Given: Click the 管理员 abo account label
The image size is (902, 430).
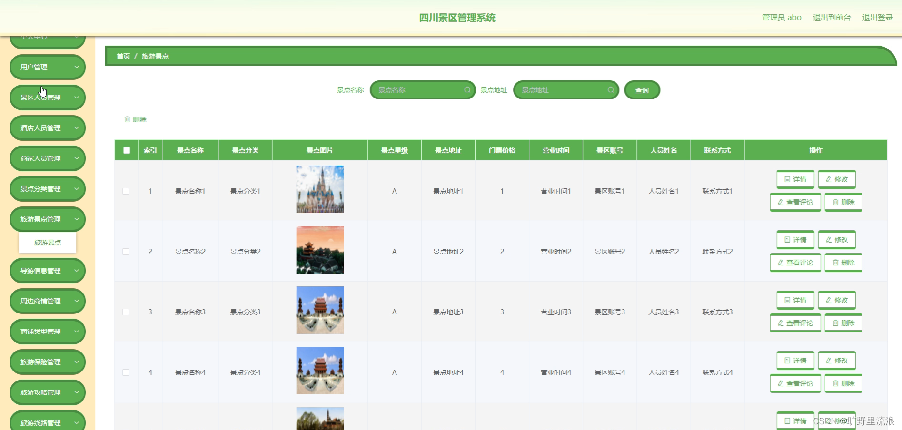Looking at the screenshot, I should coord(782,18).
